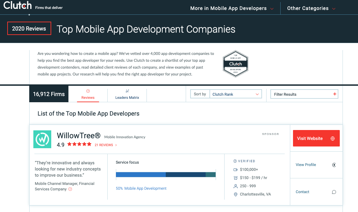Click the WillowTree five-star rating
This screenshot has height=212, width=358.
click(79, 144)
